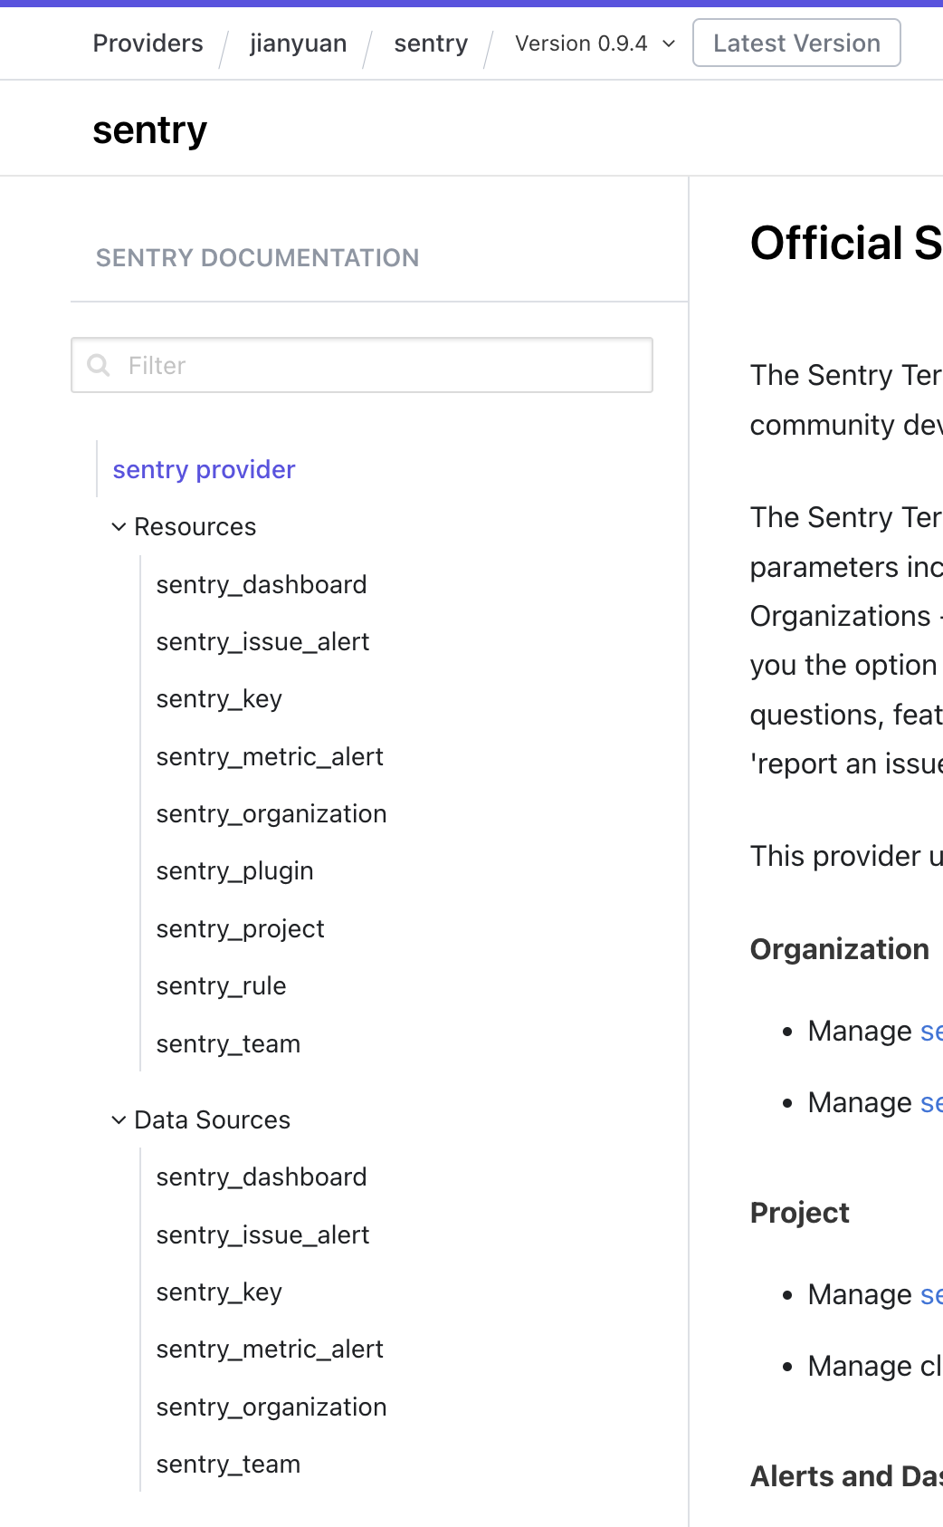
Task: Collapse the Data Sources section chevron
Action: 119,1120
